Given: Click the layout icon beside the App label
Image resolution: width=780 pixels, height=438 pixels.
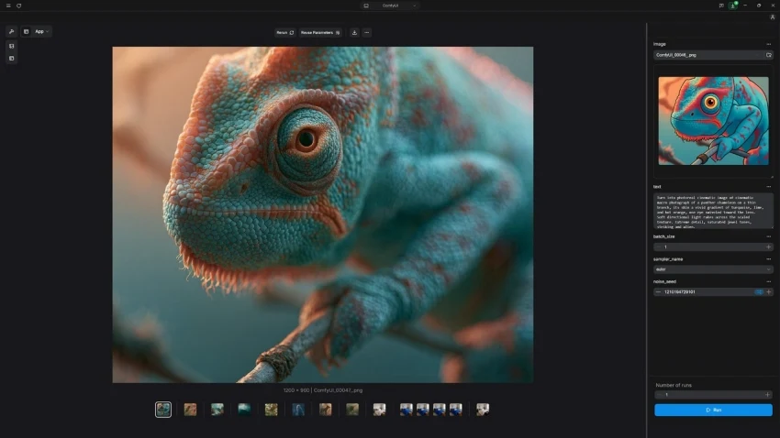Looking at the screenshot, I should 26,31.
